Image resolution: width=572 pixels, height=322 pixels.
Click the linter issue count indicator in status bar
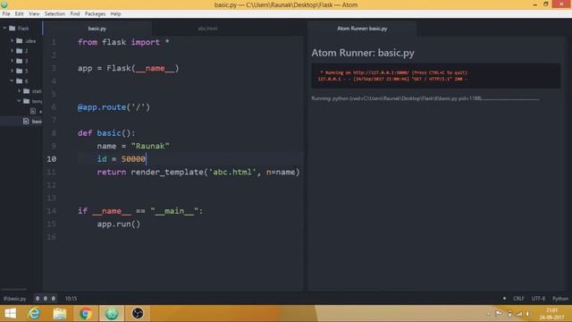[46, 298]
